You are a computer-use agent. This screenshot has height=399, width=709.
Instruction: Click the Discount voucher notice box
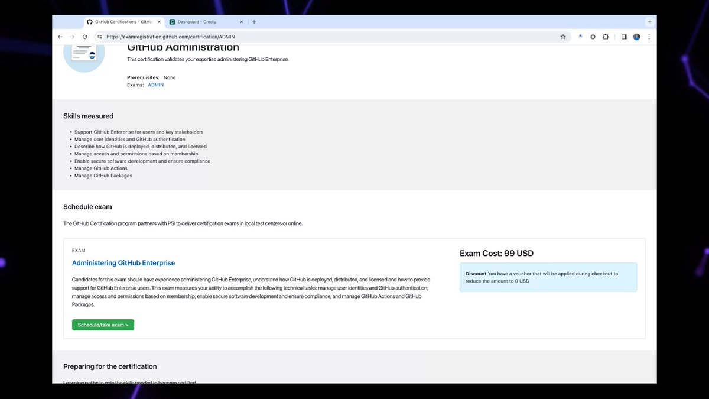tap(548, 277)
